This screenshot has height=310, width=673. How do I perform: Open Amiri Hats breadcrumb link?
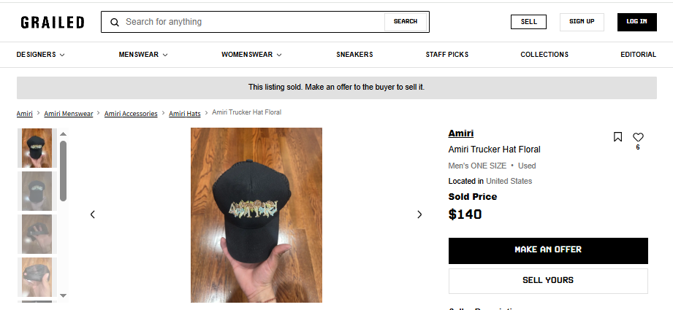click(x=185, y=113)
